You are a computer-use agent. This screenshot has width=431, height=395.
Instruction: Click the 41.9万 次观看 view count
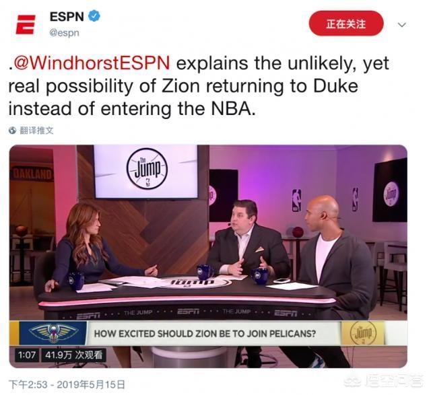tap(73, 355)
